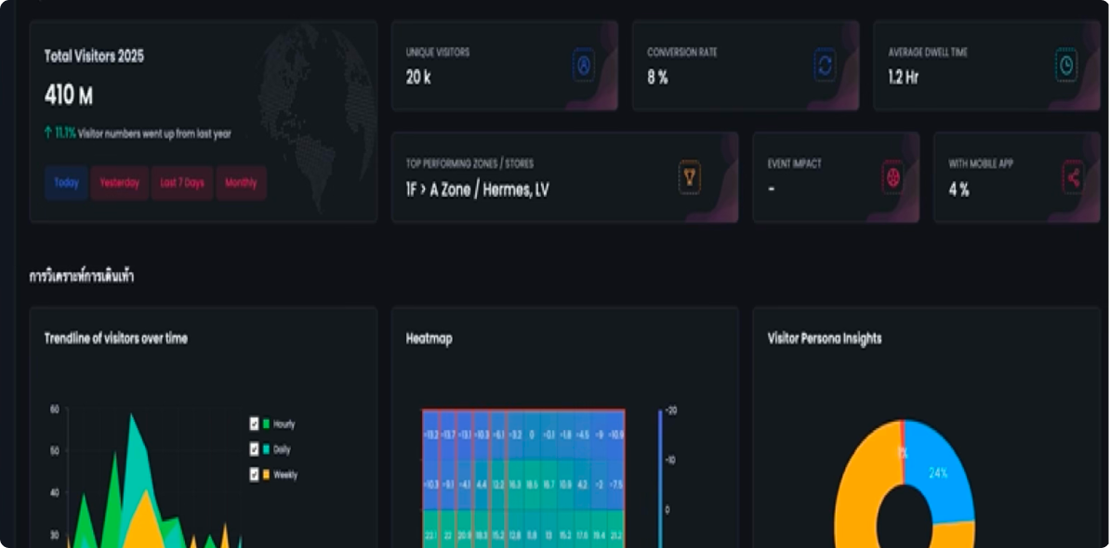Image resolution: width=1110 pixels, height=548 pixels.
Task: Click the green Hourly legend swatch
Action: tap(266, 424)
